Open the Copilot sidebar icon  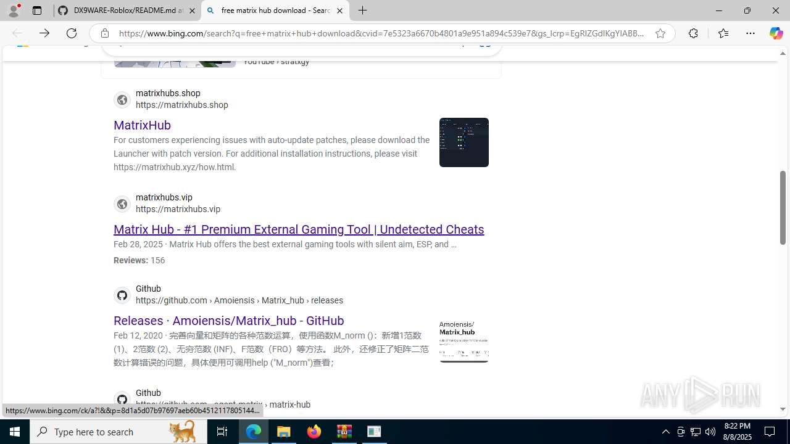[x=776, y=33]
